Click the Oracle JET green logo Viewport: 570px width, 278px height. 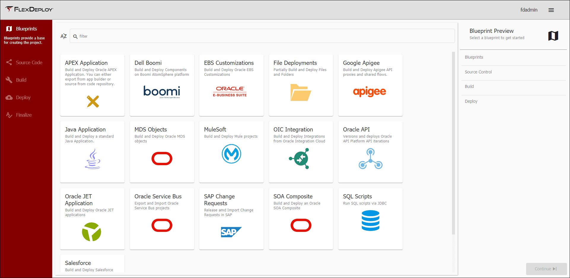point(92,232)
